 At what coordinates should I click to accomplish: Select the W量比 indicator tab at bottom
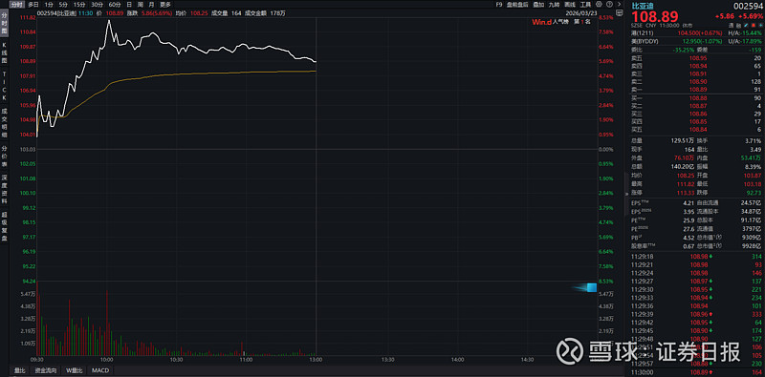[x=75, y=370]
